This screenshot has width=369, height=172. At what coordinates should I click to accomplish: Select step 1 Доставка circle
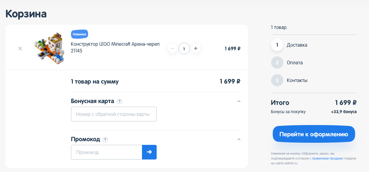pos(277,45)
